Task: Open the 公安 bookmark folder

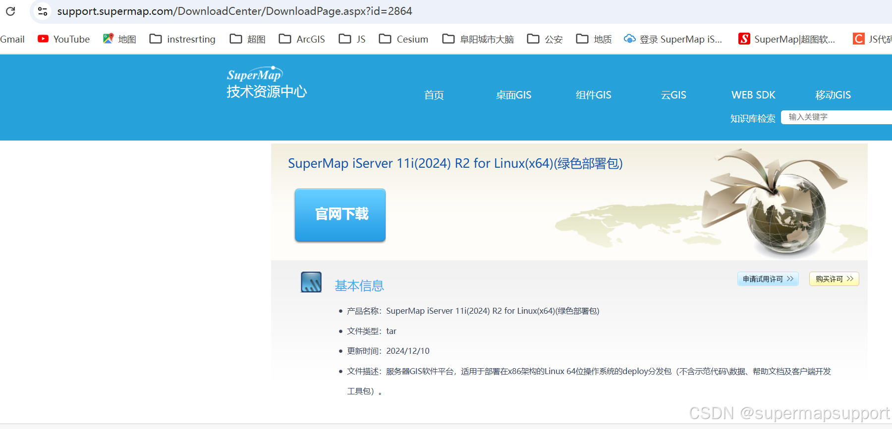Action: [545, 39]
